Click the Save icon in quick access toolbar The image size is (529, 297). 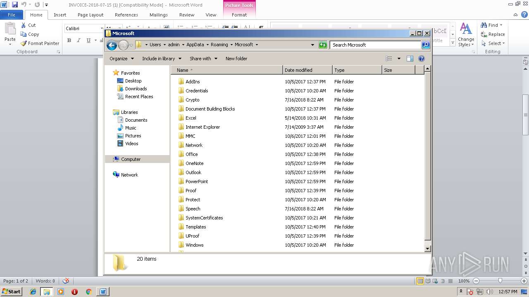click(15, 5)
